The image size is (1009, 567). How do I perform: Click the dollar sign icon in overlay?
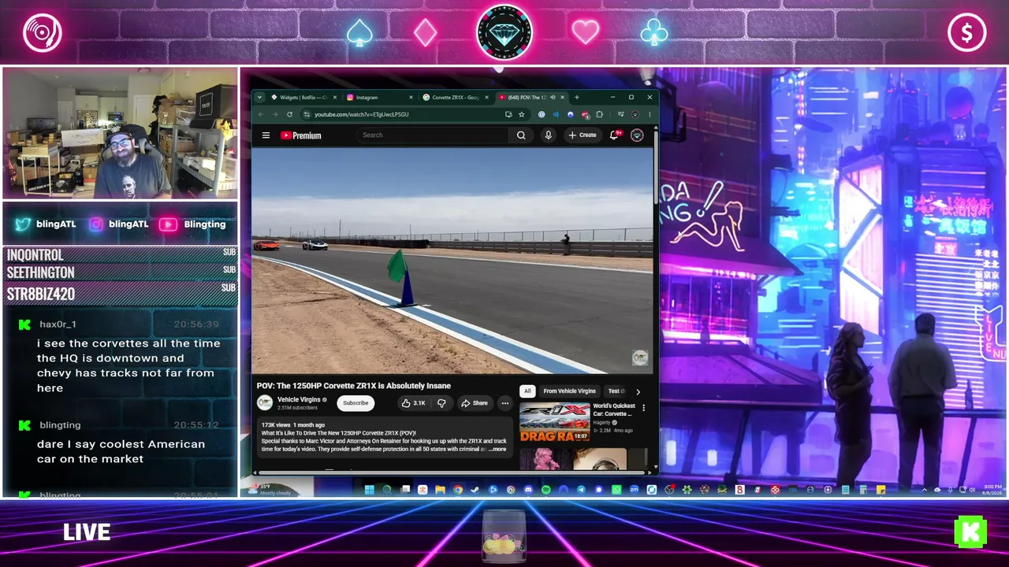[967, 33]
